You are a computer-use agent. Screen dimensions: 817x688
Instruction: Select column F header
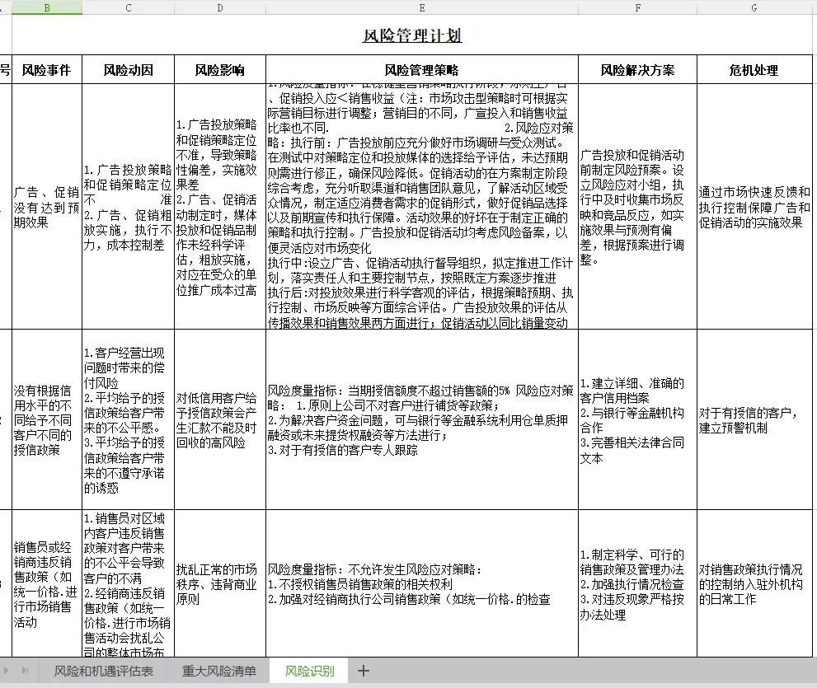point(638,7)
